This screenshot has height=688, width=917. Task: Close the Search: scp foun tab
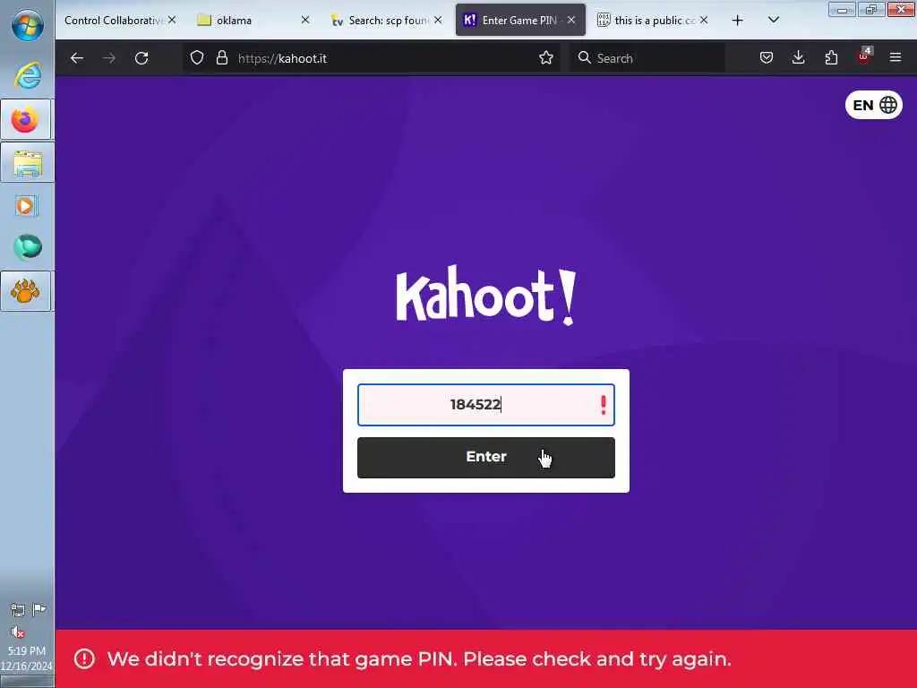click(438, 20)
